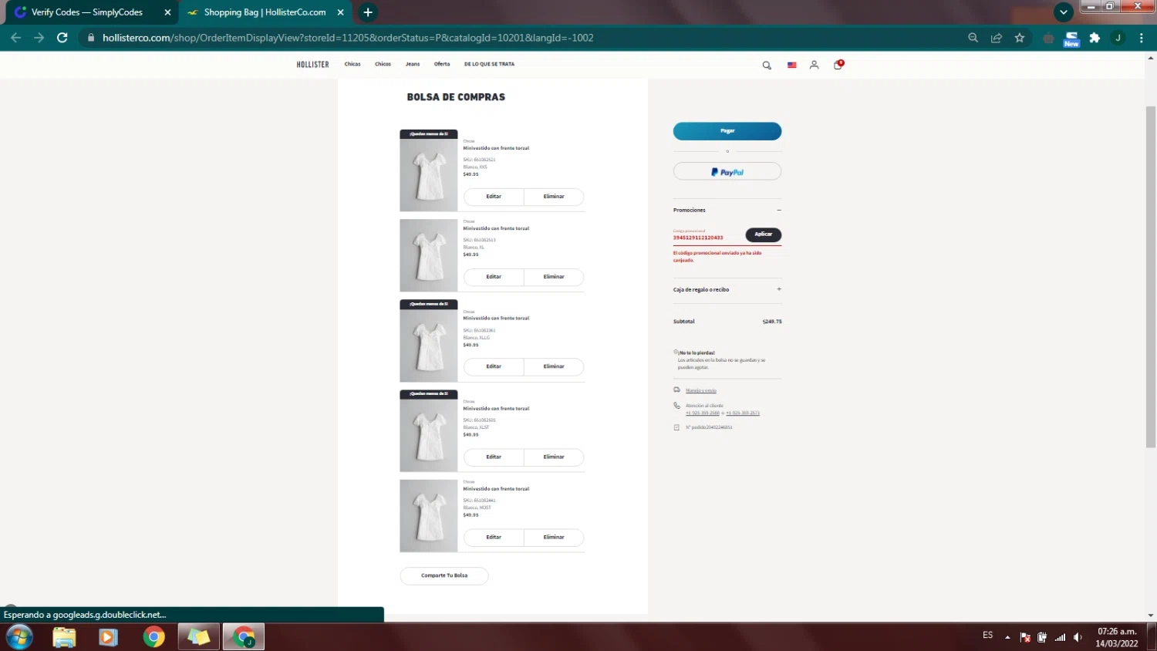Screen dimensions: 1157x651
Task: Open the Oferta menu
Action: pyautogui.click(x=442, y=64)
